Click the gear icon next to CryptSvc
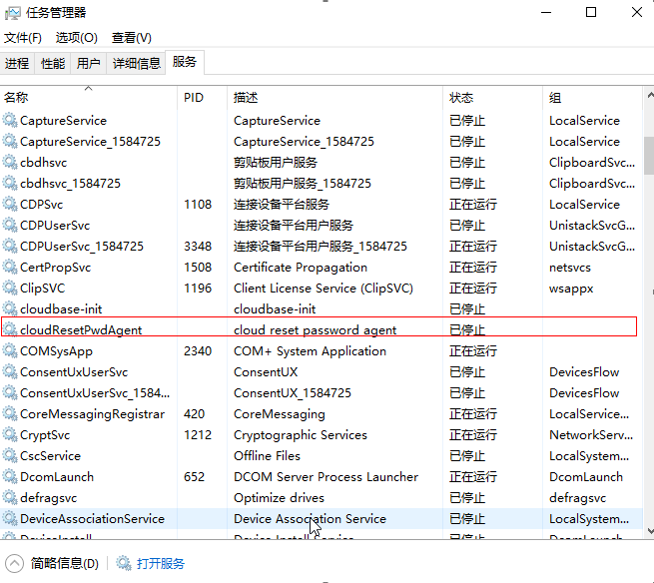 click(x=10, y=435)
